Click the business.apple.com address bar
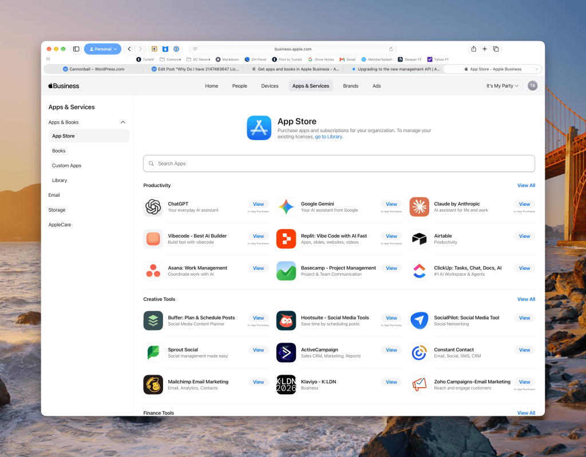Image resolution: width=586 pixels, height=457 pixels. (x=292, y=49)
